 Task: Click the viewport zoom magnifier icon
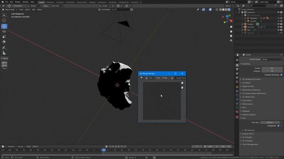(x=231, y=27)
